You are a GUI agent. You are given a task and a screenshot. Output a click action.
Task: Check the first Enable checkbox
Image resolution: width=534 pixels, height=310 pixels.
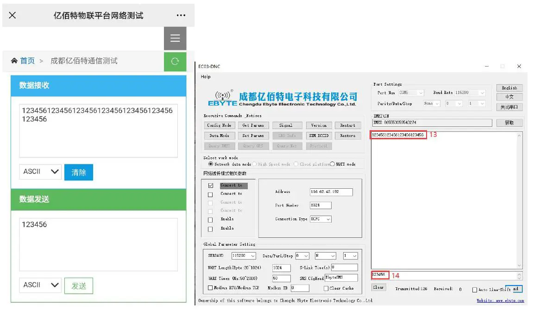210,220
